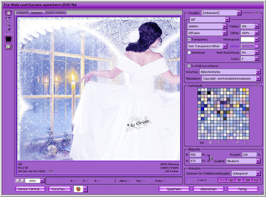266x197 pixels.
Task: Click the Device Central button
Action: [30, 189]
